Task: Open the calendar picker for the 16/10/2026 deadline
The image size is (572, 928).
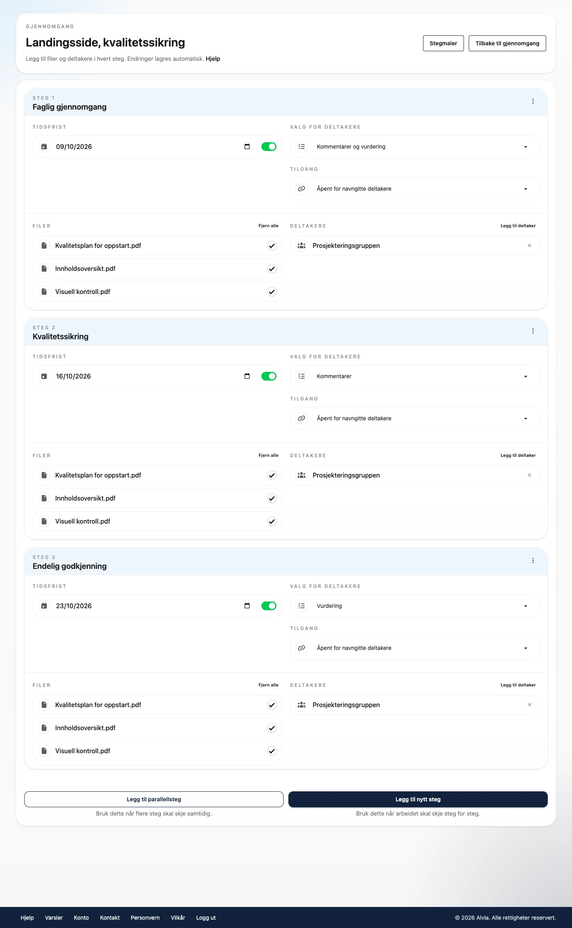Action: point(247,376)
